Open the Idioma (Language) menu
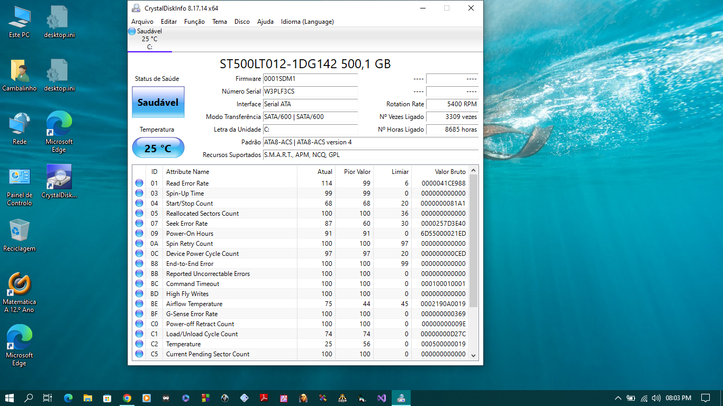The image size is (723, 406). point(308,22)
